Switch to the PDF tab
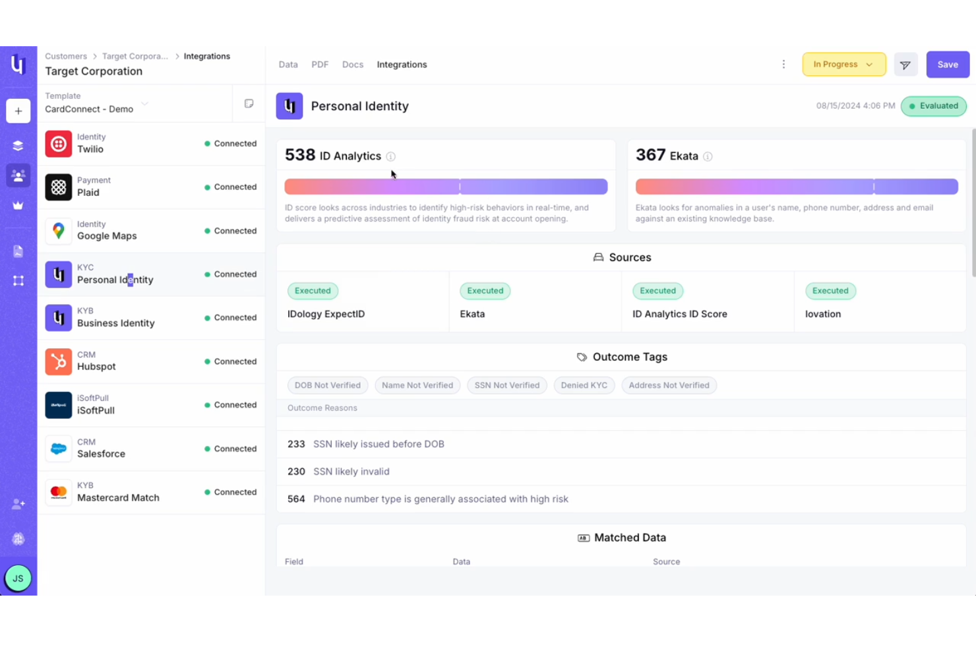 320,65
